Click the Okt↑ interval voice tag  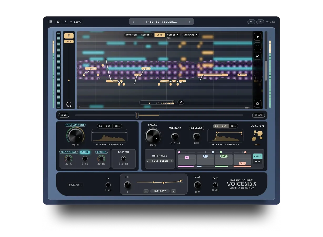[224, 156]
